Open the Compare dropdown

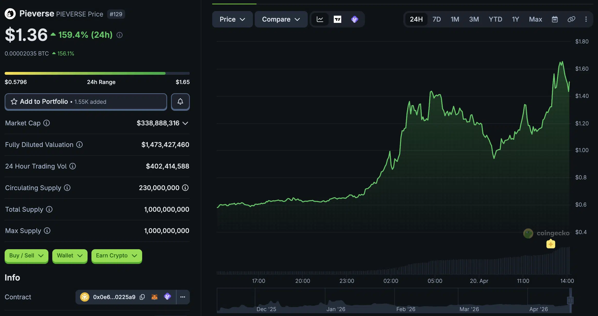tap(281, 19)
